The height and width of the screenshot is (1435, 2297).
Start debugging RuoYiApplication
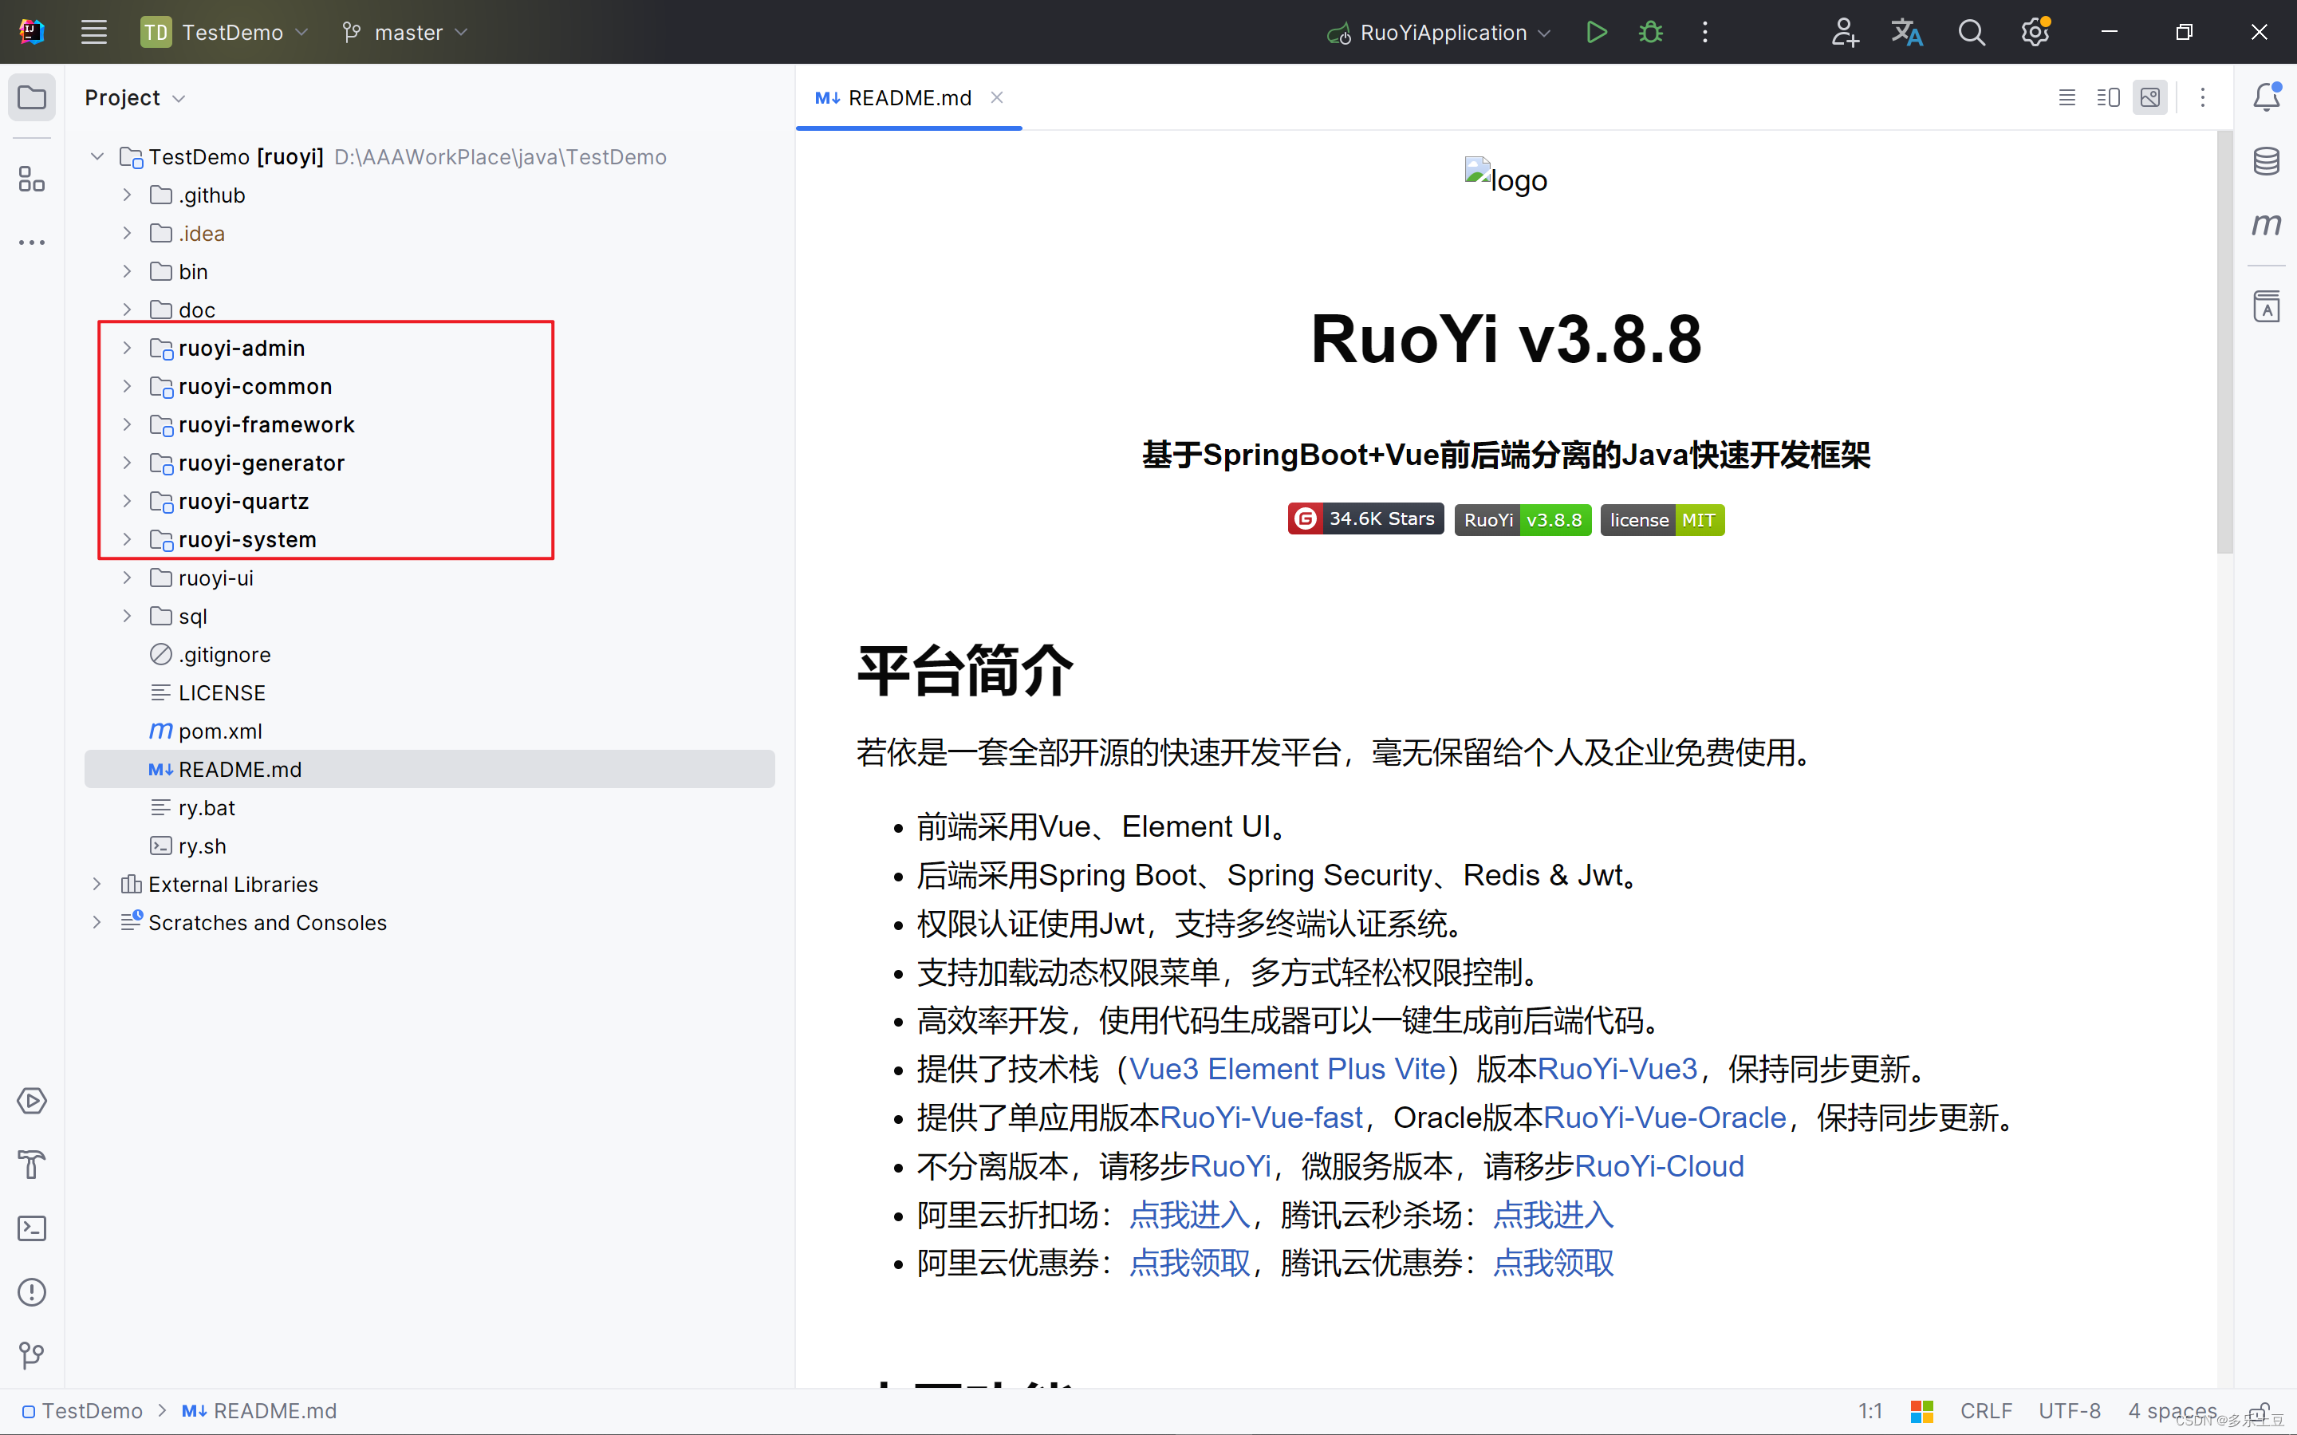[1650, 31]
